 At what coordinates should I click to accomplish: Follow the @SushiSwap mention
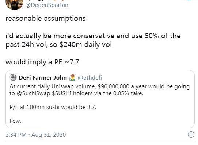click(34, 93)
